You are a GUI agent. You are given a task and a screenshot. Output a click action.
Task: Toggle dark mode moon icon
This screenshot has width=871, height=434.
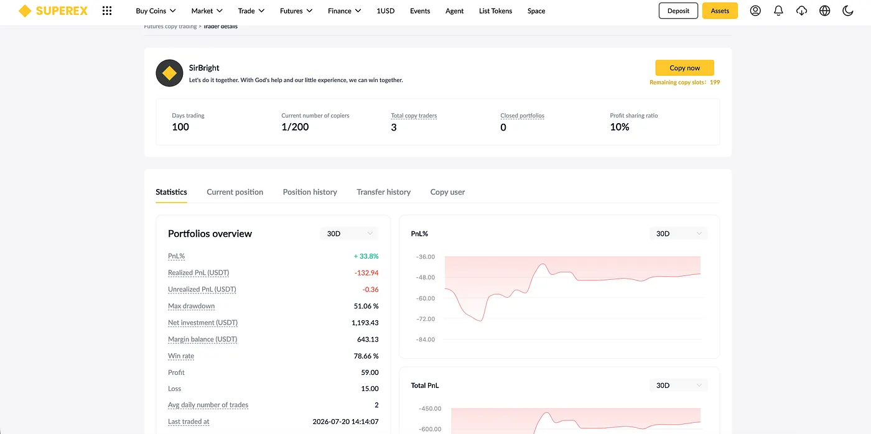847,11
